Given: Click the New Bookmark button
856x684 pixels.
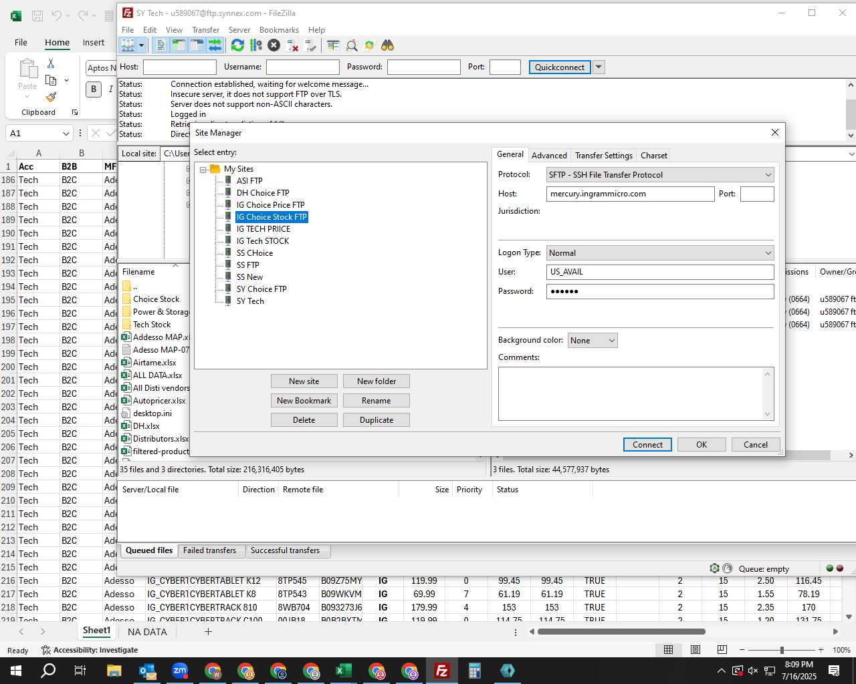Looking at the screenshot, I should pyautogui.click(x=304, y=401).
